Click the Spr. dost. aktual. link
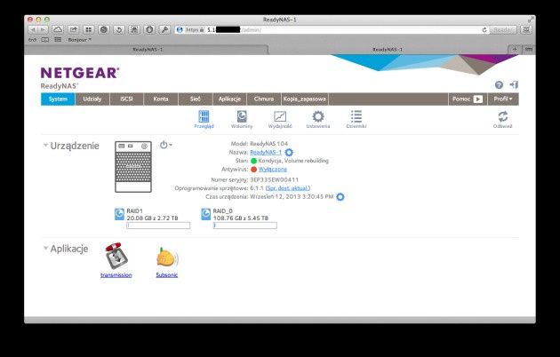Screen dimensions: 560x357 pyautogui.click(x=288, y=188)
